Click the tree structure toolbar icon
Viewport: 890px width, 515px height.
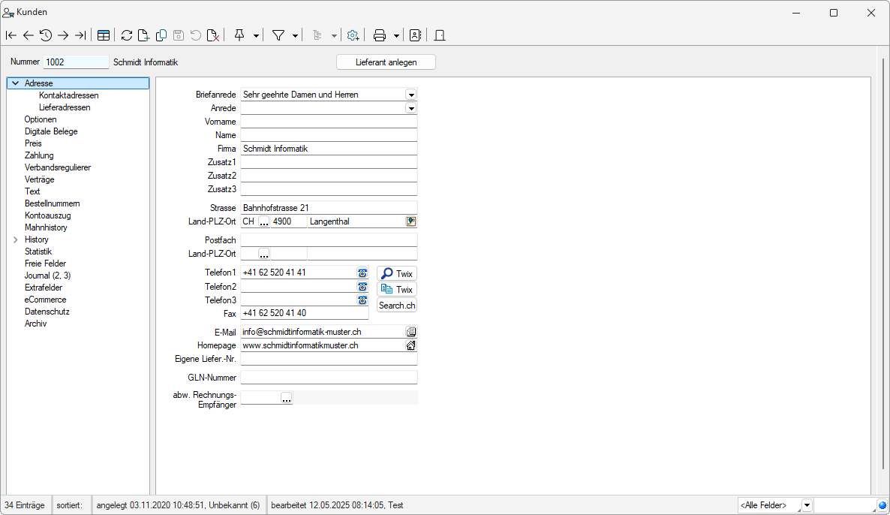317,35
